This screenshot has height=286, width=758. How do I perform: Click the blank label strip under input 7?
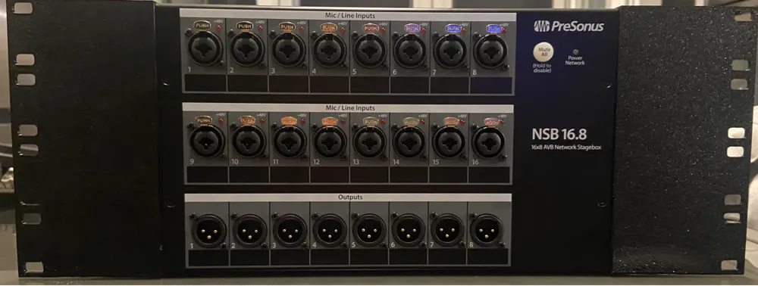pos(449,85)
